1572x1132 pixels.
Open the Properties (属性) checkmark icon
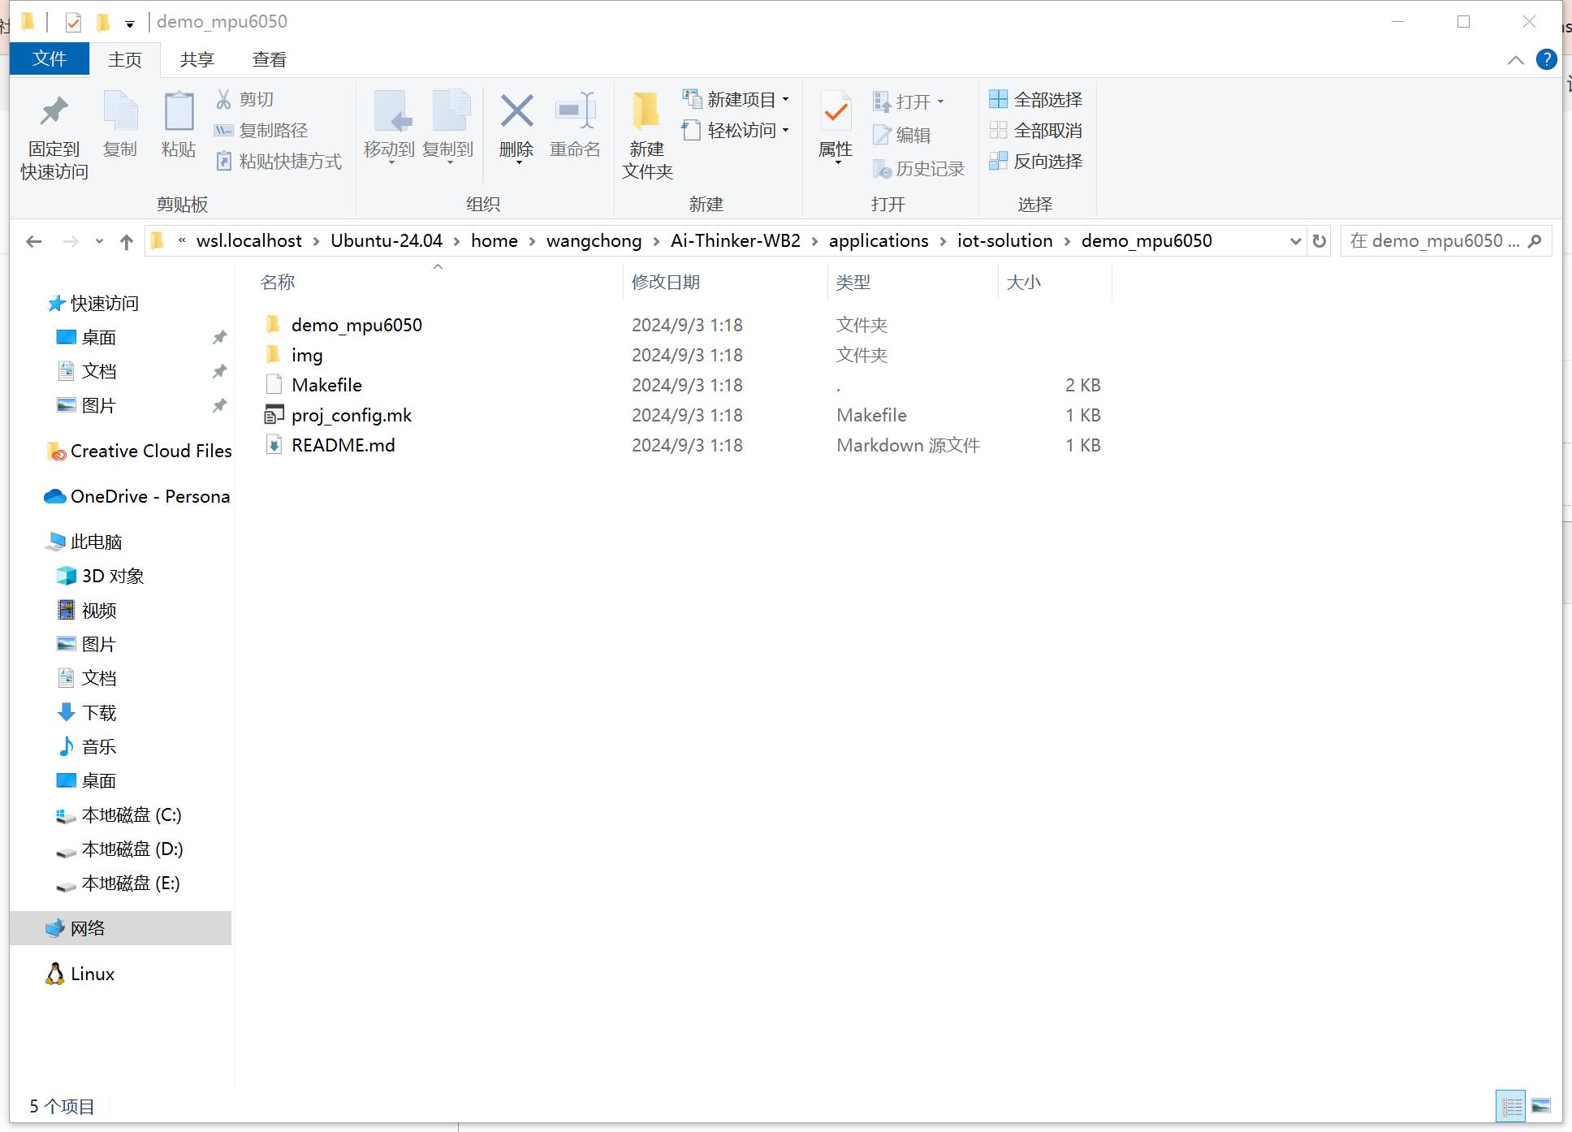click(836, 112)
